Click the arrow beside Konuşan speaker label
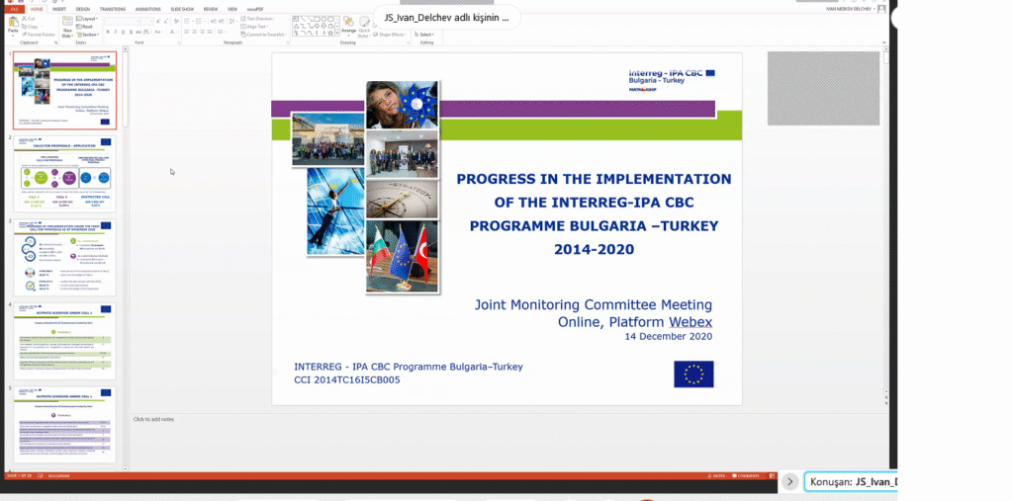 [x=789, y=481]
